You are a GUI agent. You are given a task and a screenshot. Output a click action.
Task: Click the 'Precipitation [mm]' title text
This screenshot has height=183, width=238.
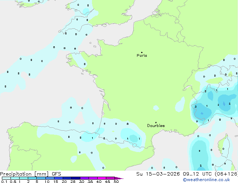click(x=24, y=174)
